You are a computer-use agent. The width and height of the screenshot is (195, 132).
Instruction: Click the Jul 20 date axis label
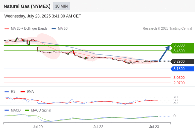pyautogui.click(x=38, y=127)
